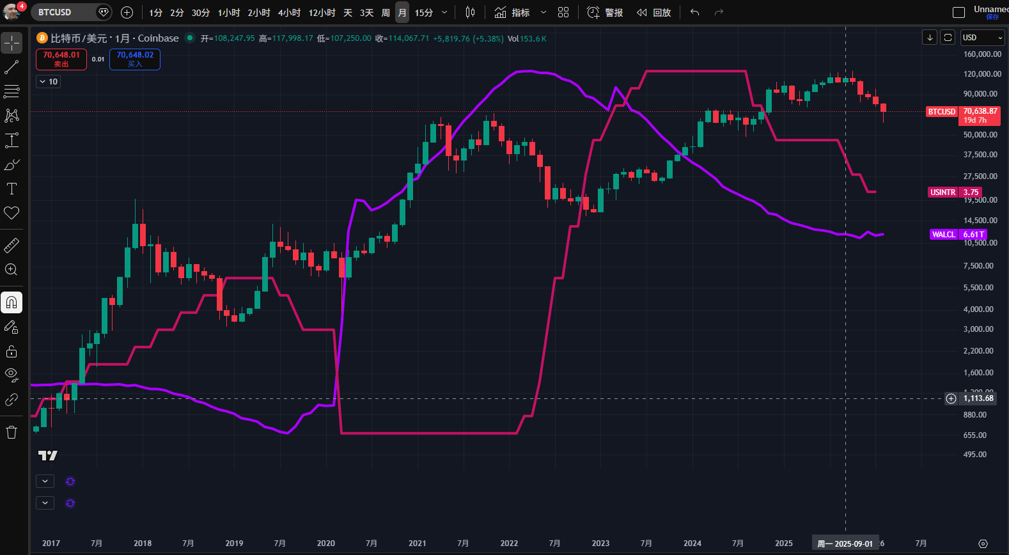Expand the timeframe dropdown arrow
The width and height of the screenshot is (1009, 555).
tap(445, 13)
